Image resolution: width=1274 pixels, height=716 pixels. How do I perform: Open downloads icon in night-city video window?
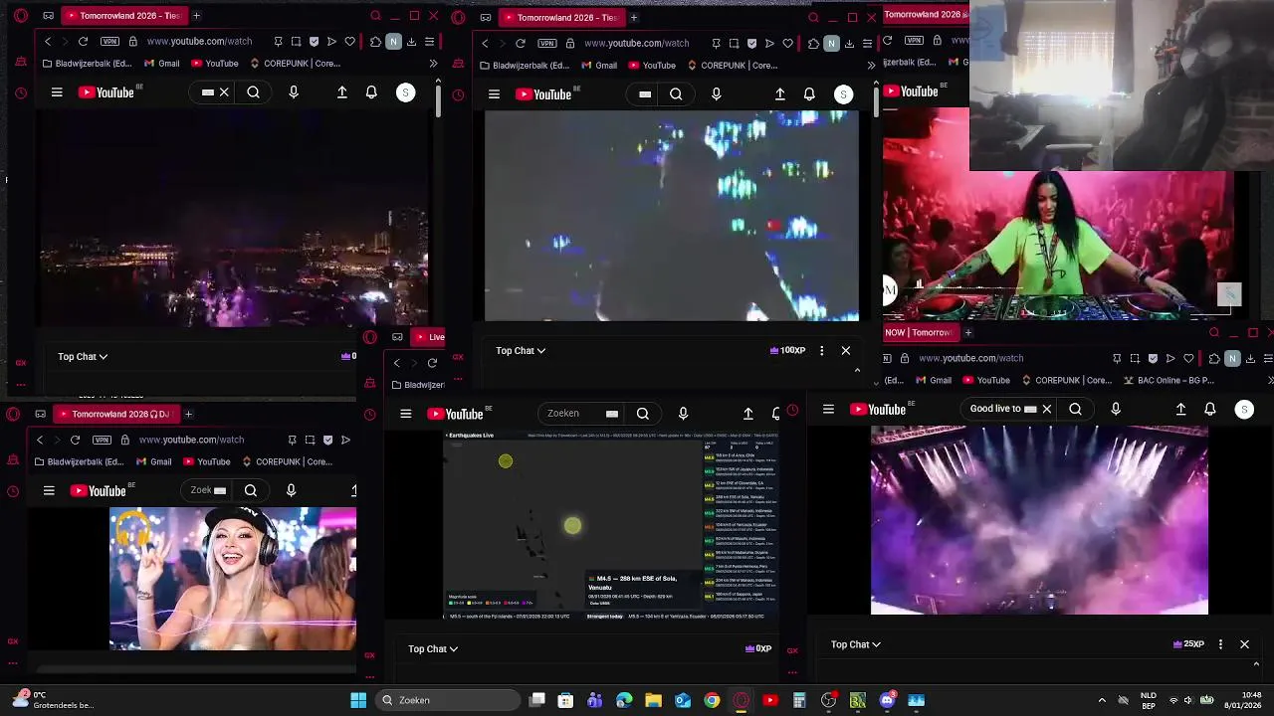[x=411, y=42]
